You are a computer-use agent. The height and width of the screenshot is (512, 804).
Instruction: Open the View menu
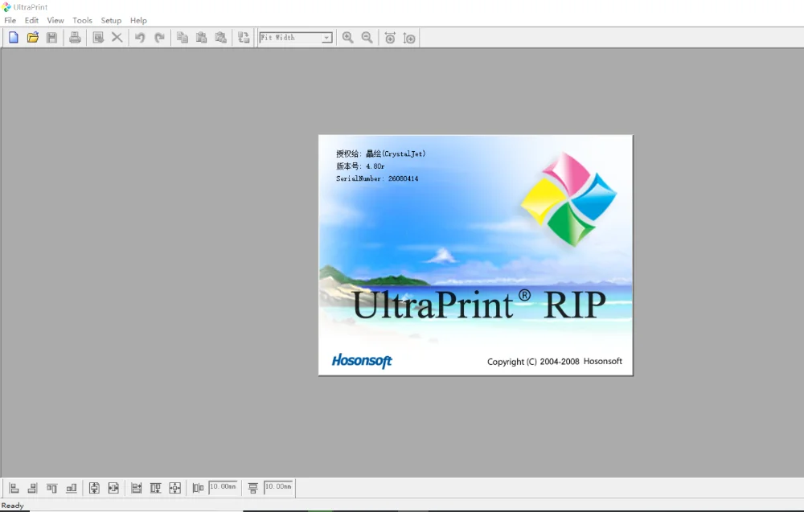pyautogui.click(x=55, y=21)
